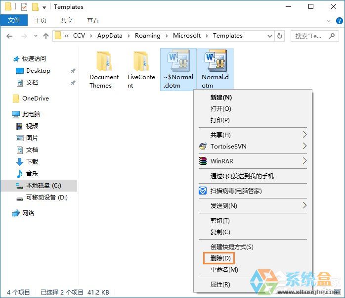
Task: Select 可移动设备 (D:) drive
Action: point(42,198)
